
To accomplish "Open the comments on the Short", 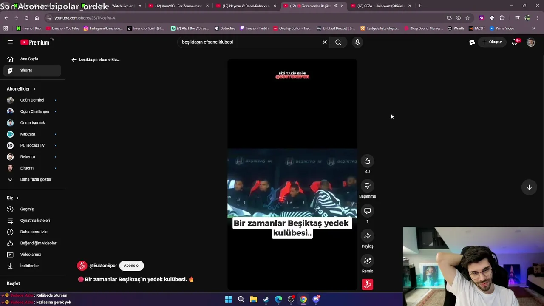I will 367,211.
